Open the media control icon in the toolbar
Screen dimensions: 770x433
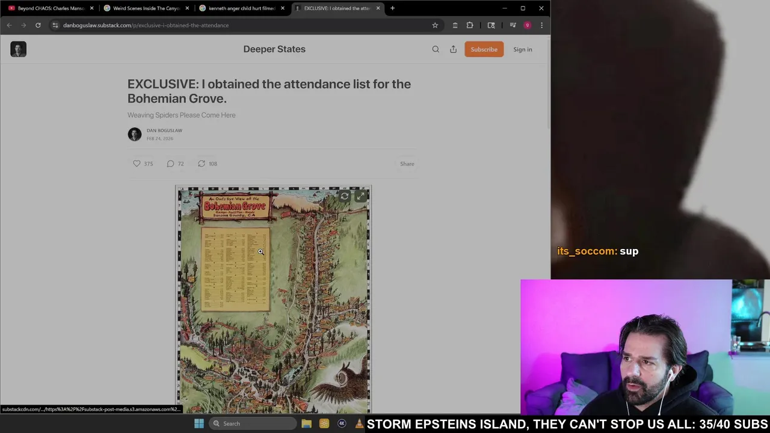pyautogui.click(x=513, y=25)
